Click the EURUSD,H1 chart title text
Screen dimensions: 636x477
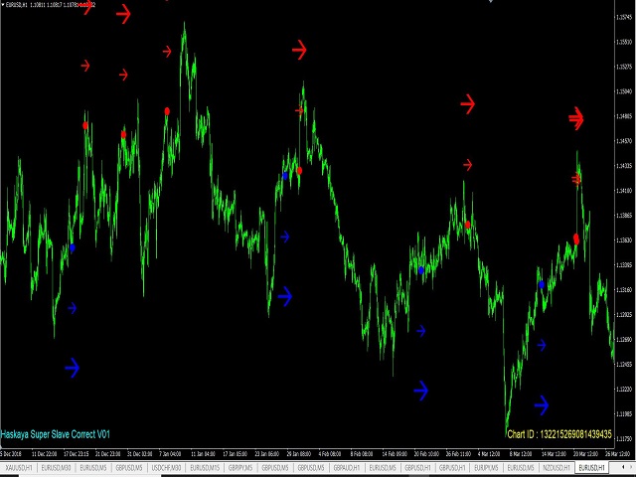(16, 5)
